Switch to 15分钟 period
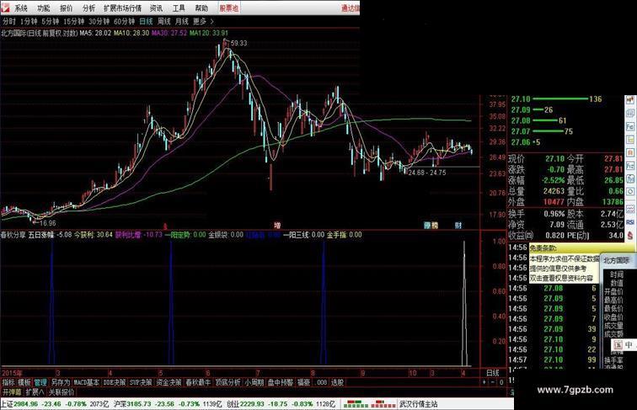637x410 pixels. point(74,21)
